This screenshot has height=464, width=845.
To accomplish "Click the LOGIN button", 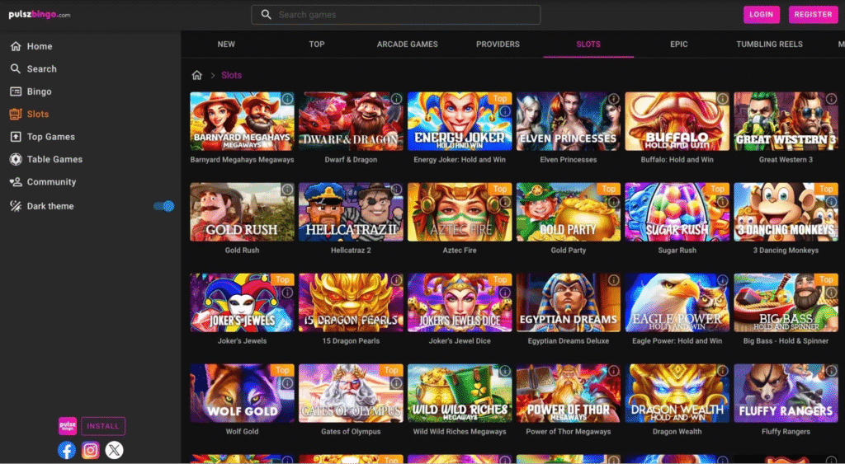I will [x=762, y=15].
